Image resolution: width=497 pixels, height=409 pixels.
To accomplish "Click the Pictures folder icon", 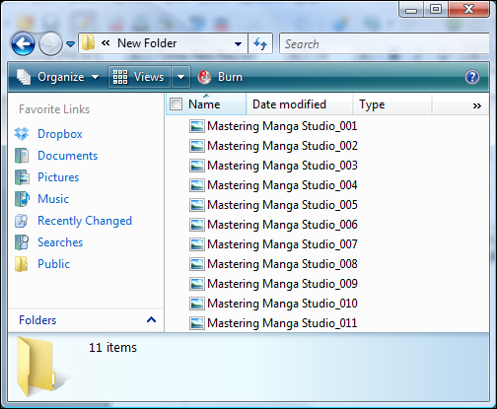I will tap(22, 177).
